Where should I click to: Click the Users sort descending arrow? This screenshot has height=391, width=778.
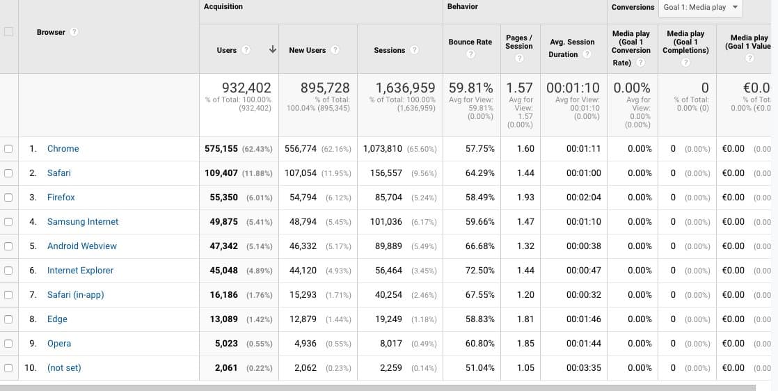coord(273,49)
